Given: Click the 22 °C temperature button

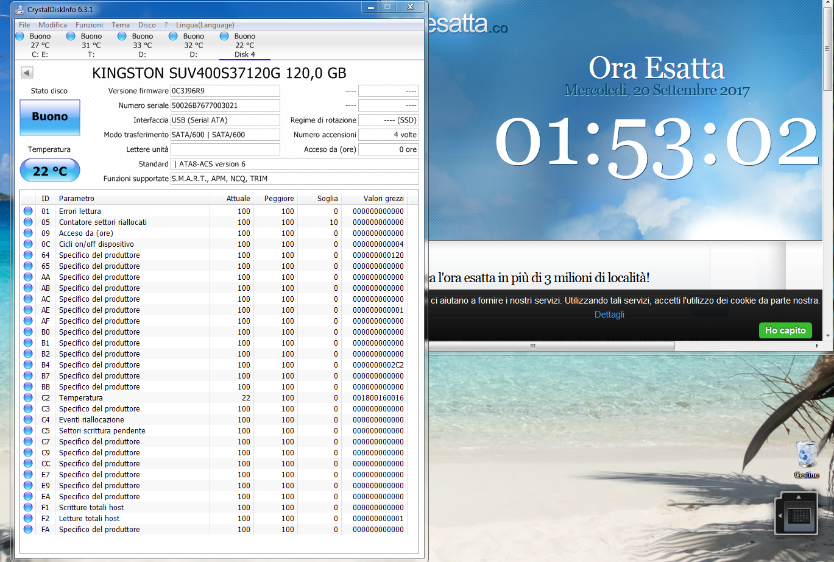Looking at the screenshot, I should point(50,171).
